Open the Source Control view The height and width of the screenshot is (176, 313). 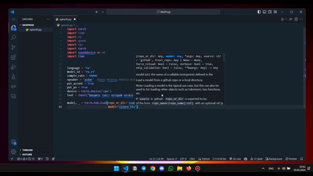coord(13,47)
